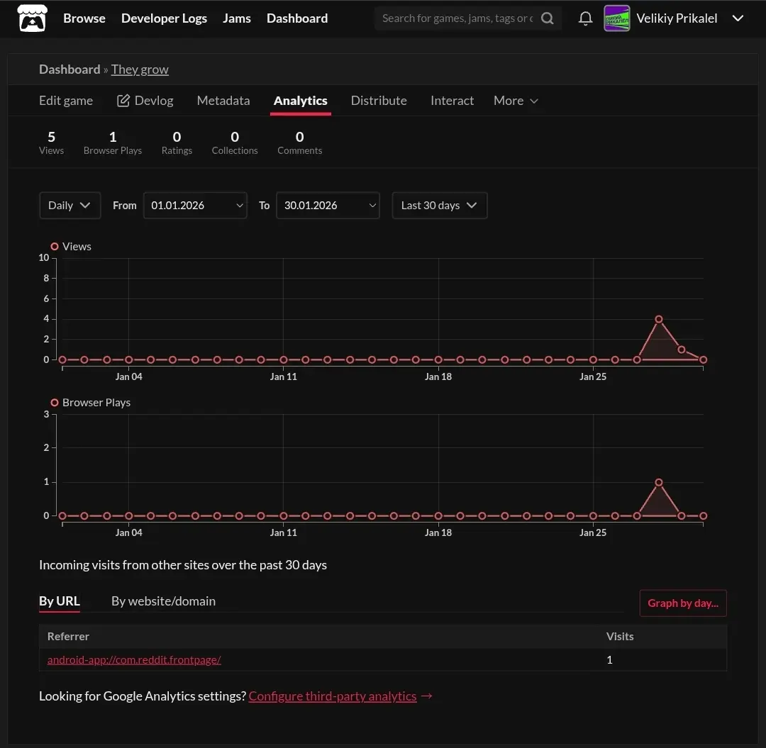Expand the Last 30 days range dropdown
Viewport: 766px width, 748px height.
439,206
